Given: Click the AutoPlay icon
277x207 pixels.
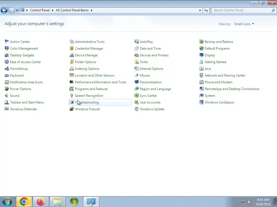Looking at the screenshot, I should coord(137,42).
